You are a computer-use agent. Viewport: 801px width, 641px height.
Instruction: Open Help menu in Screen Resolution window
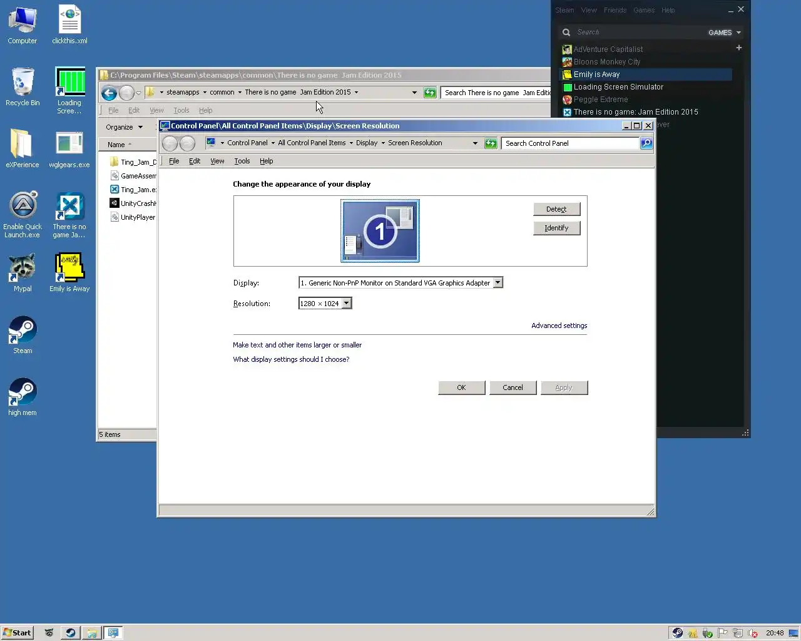(x=267, y=161)
